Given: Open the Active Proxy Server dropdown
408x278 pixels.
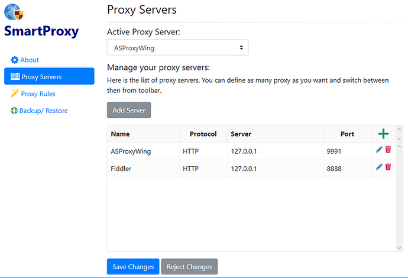Looking at the screenshot, I should [177, 47].
